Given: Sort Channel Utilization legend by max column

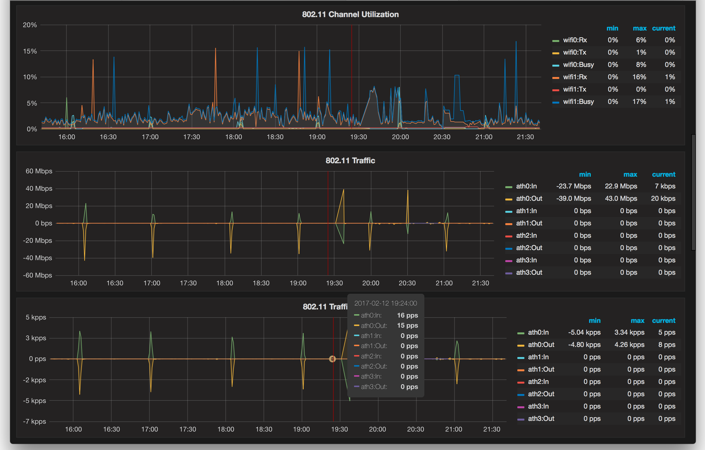Looking at the screenshot, I should [639, 28].
